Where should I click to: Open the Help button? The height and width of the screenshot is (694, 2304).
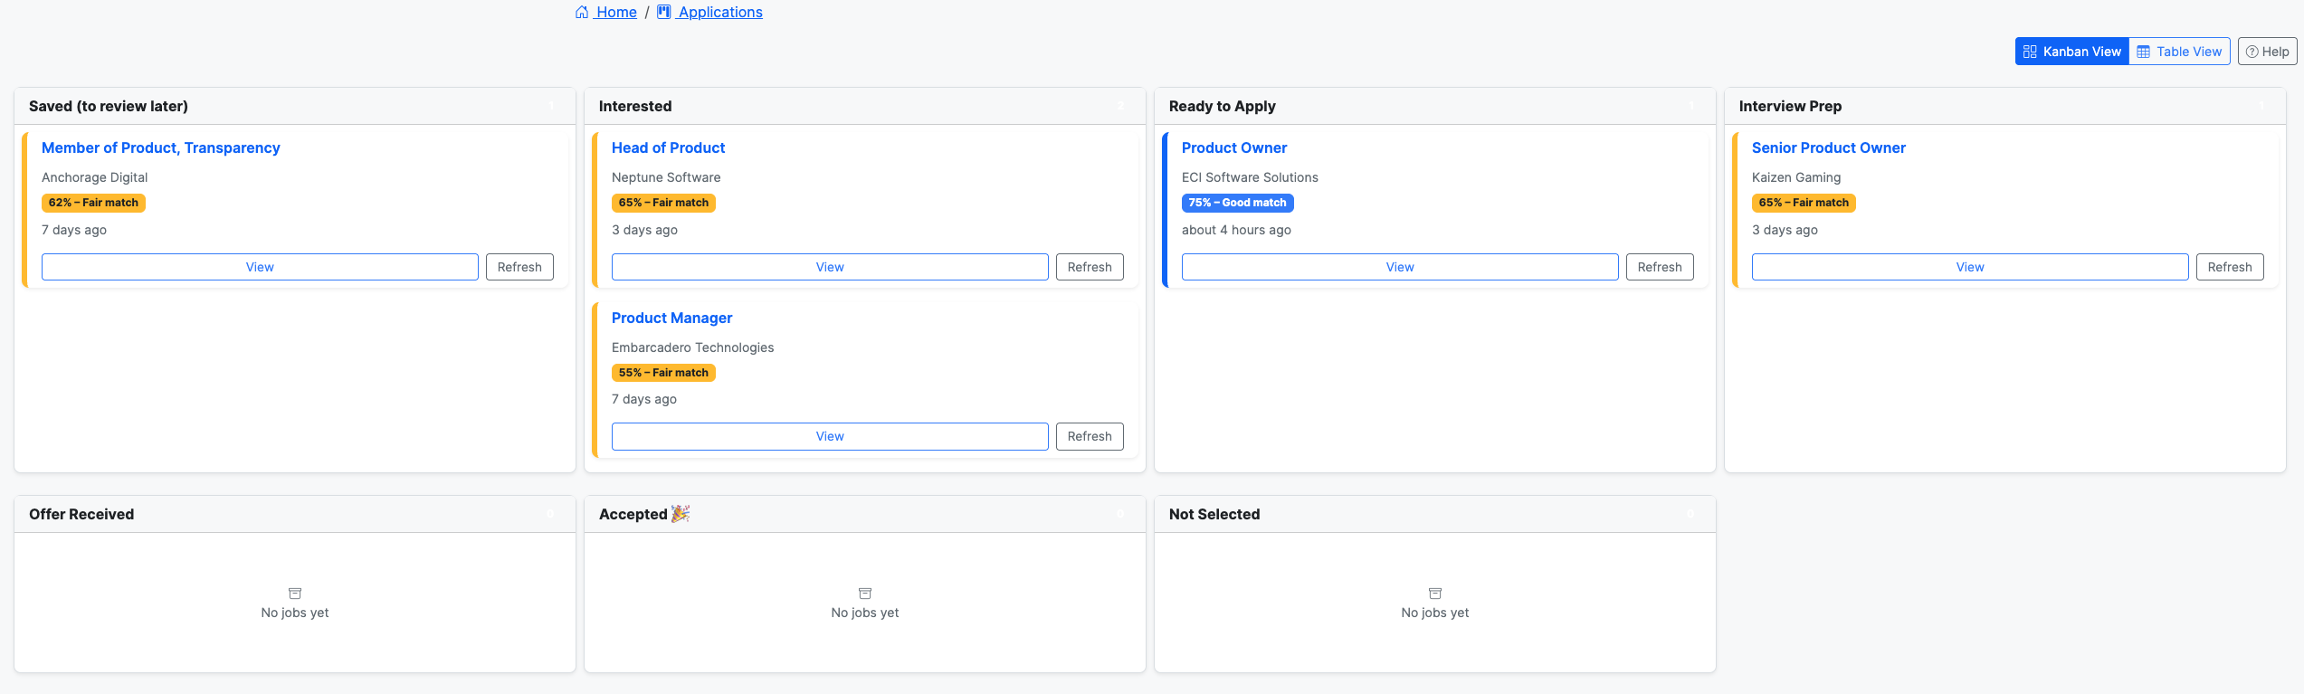[2268, 52]
